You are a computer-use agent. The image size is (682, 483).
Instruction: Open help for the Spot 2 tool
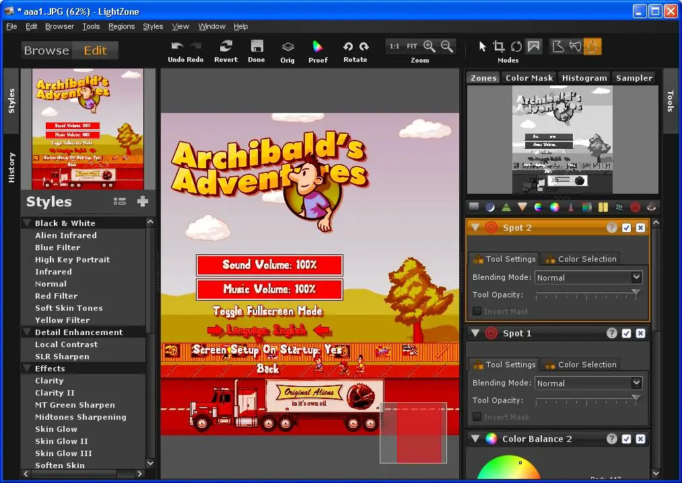tap(611, 228)
